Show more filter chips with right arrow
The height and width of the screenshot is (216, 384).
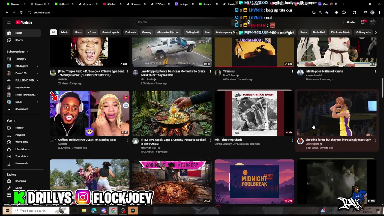376,32
